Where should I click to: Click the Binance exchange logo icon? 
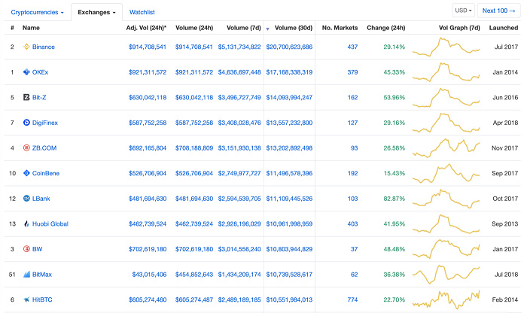coord(26,47)
